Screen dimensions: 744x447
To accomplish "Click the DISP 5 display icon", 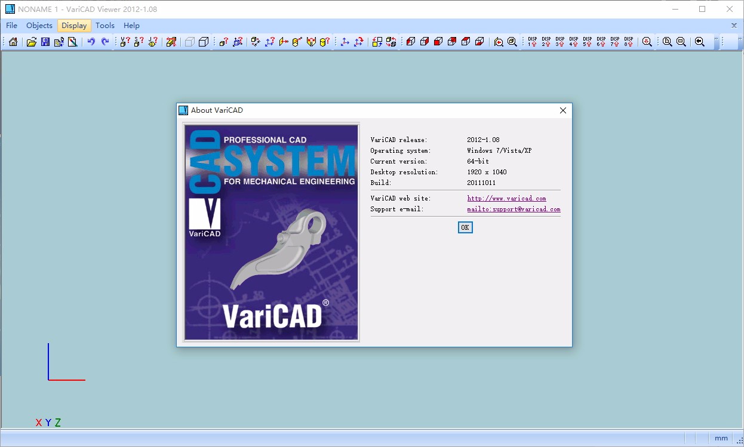I will point(588,42).
